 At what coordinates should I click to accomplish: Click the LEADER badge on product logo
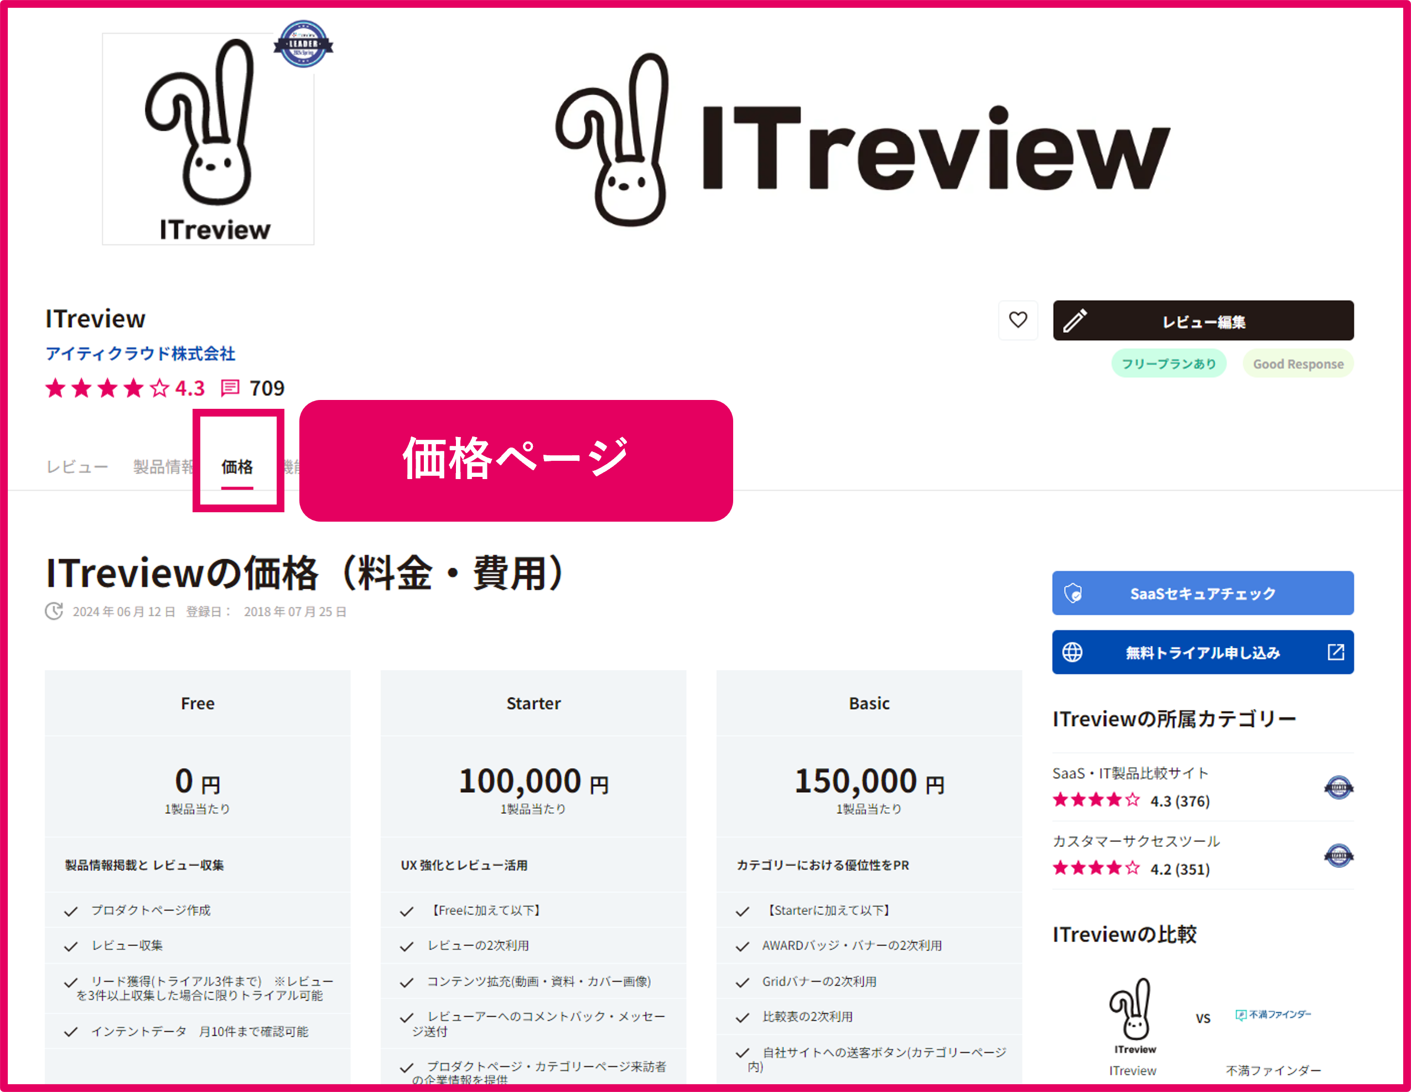(x=303, y=44)
